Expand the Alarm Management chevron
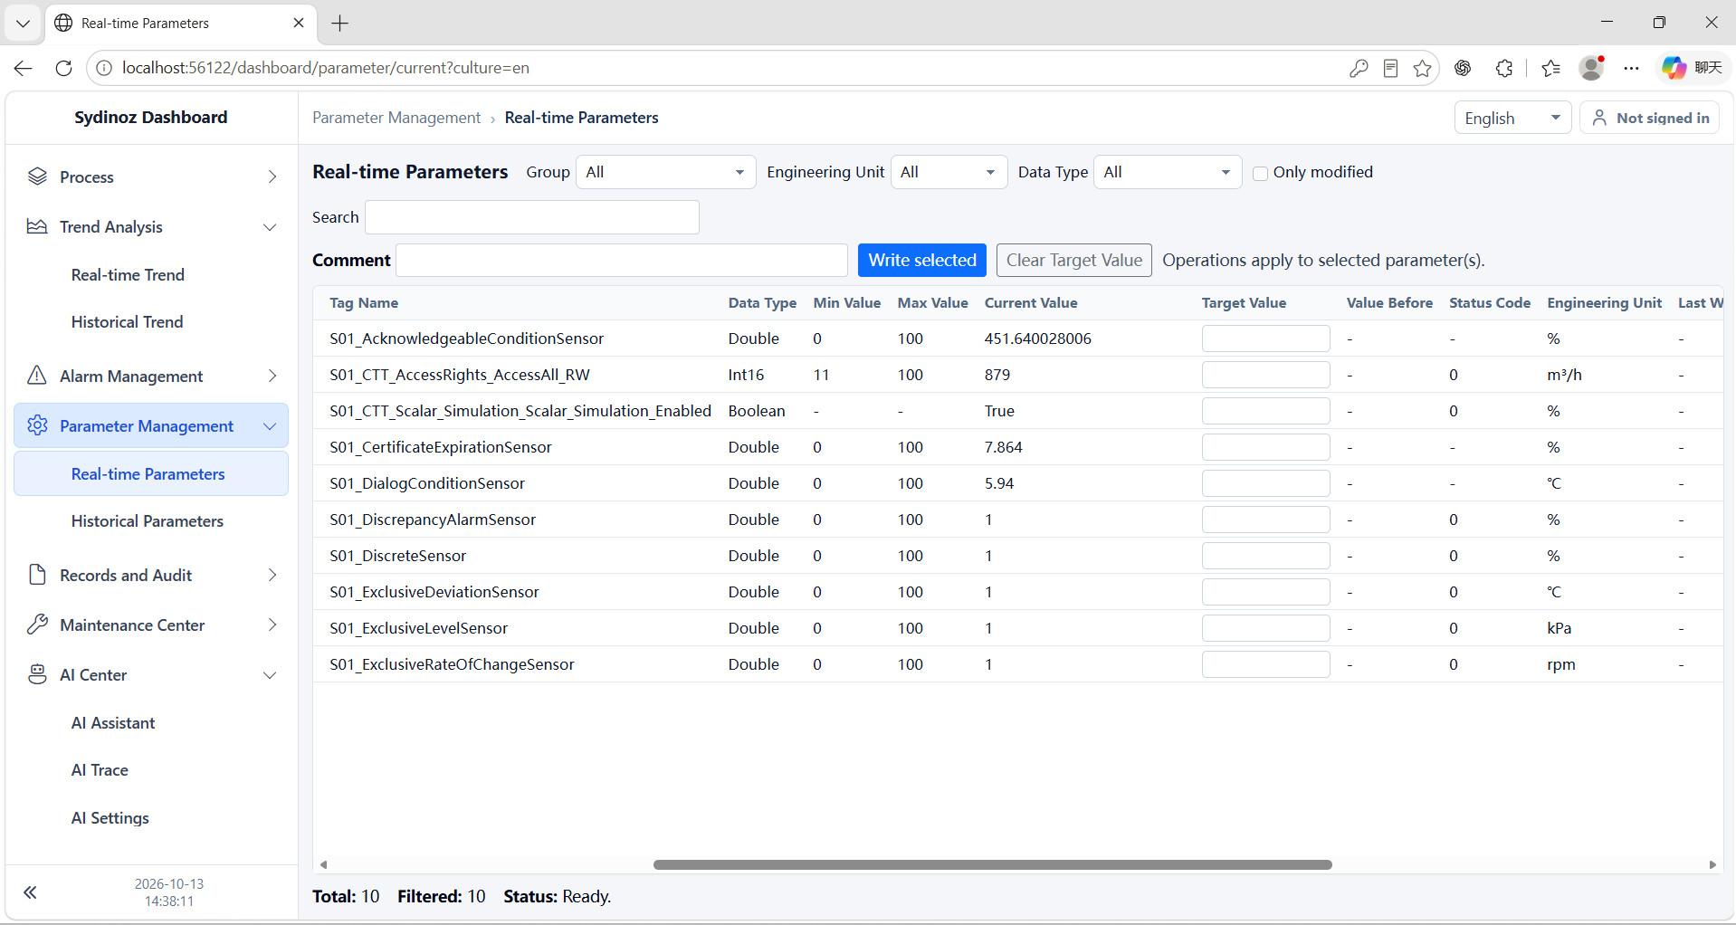The height and width of the screenshot is (925, 1736). [x=272, y=376]
